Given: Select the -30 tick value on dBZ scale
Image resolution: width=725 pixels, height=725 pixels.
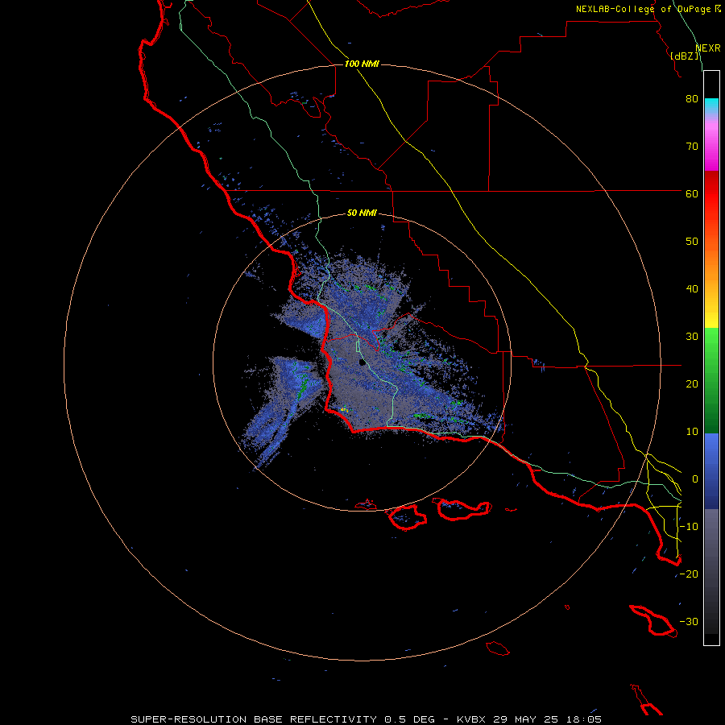Looking at the screenshot, I should pyautogui.click(x=689, y=622).
